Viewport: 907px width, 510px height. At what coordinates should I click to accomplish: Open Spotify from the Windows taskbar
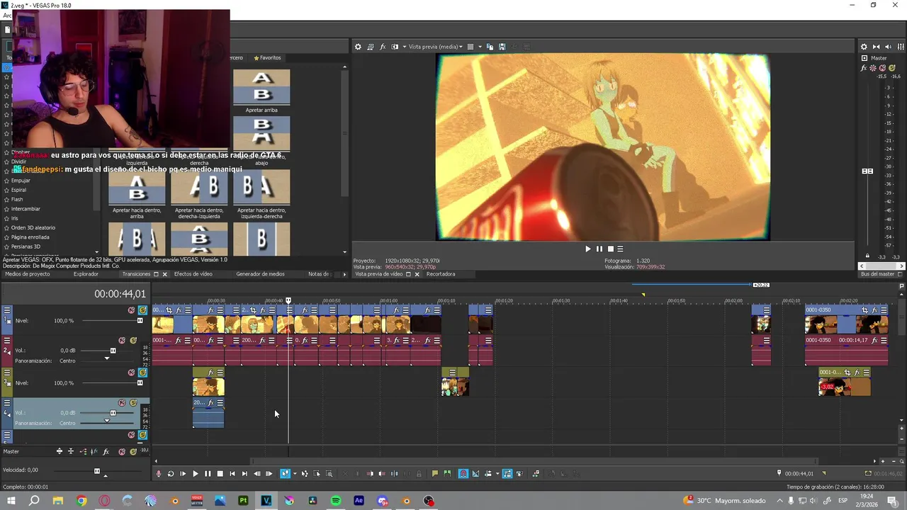click(336, 501)
